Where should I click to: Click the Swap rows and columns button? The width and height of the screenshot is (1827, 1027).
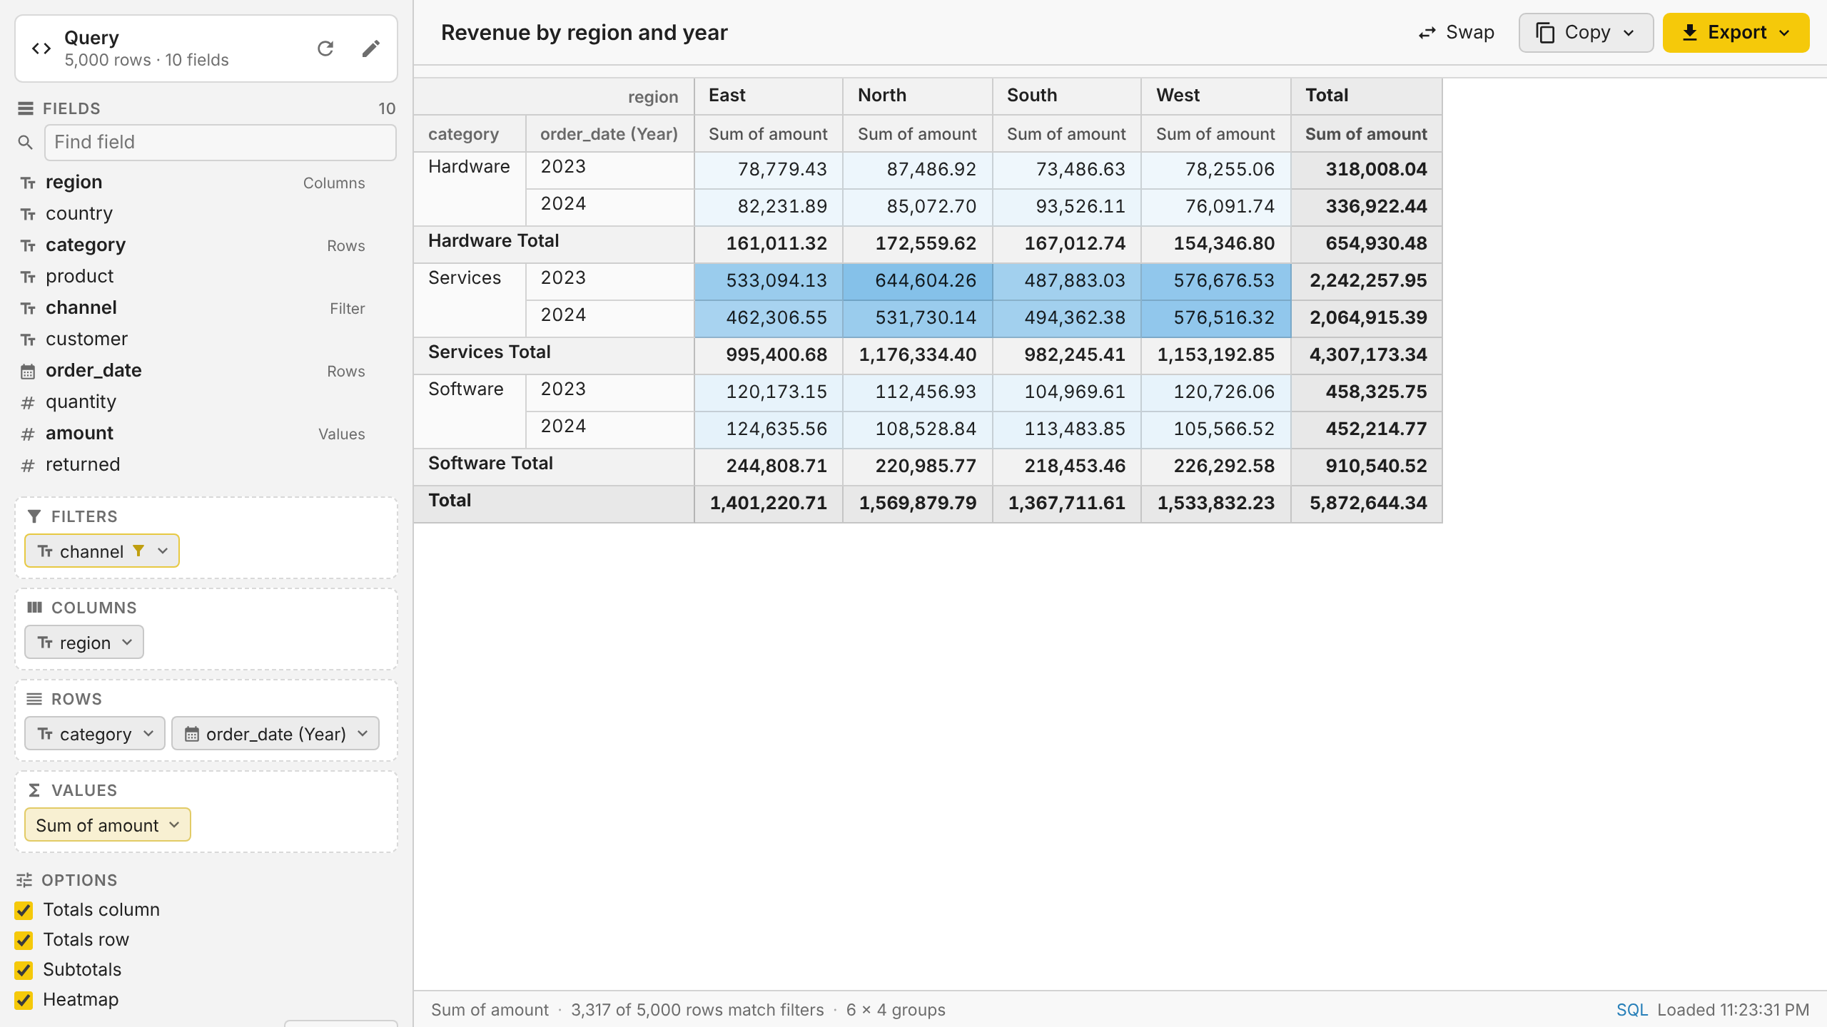tap(1456, 33)
